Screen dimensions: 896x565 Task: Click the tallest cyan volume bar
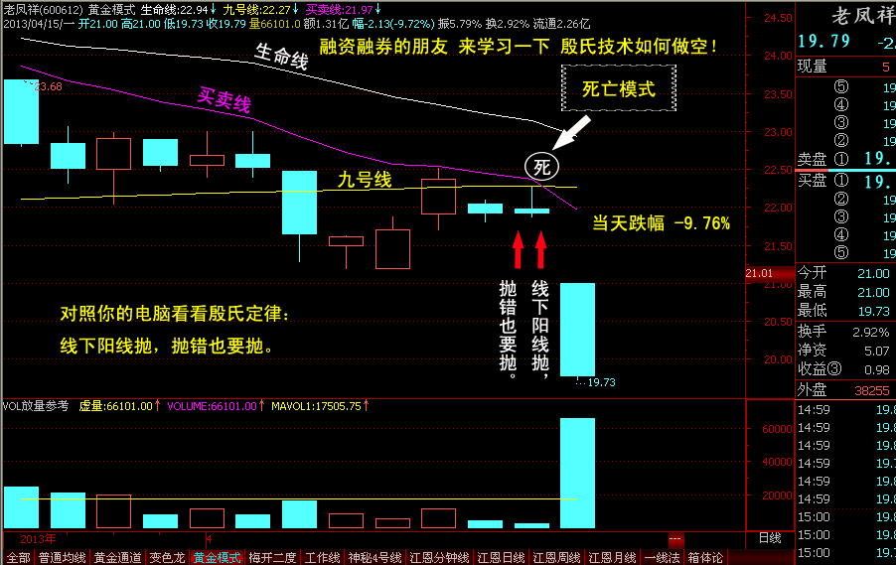[577, 473]
